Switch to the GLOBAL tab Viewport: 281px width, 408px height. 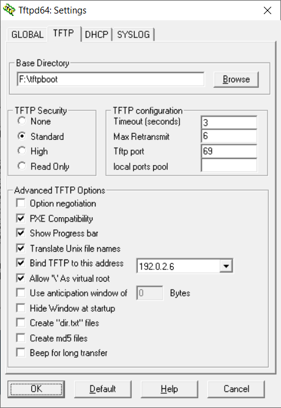pyautogui.click(x=28, y=34)
